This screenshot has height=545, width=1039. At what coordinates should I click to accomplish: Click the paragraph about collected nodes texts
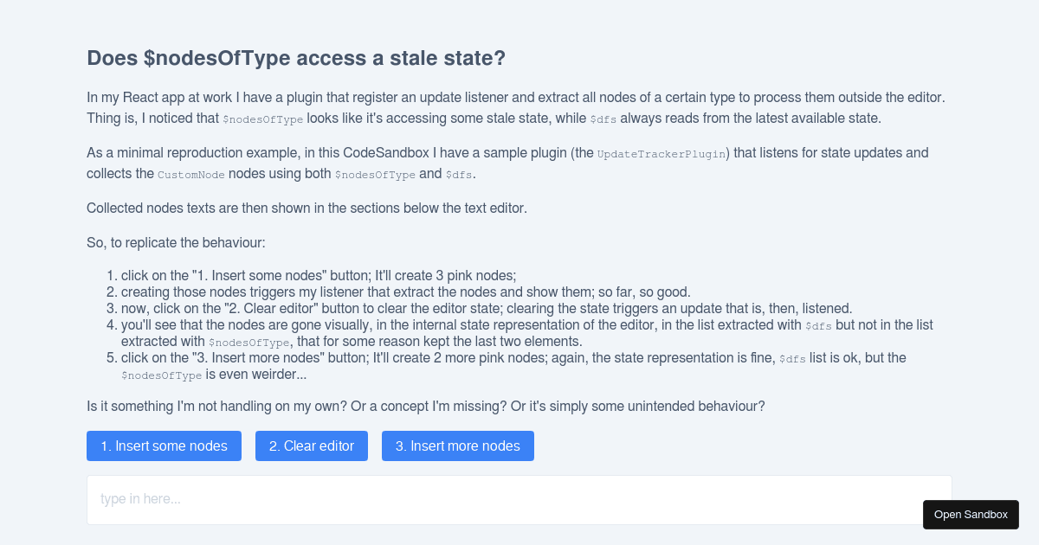point(306,208)
